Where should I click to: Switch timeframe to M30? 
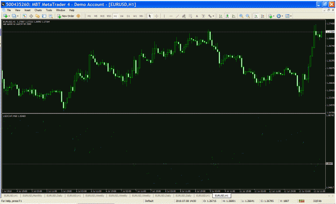109,16
